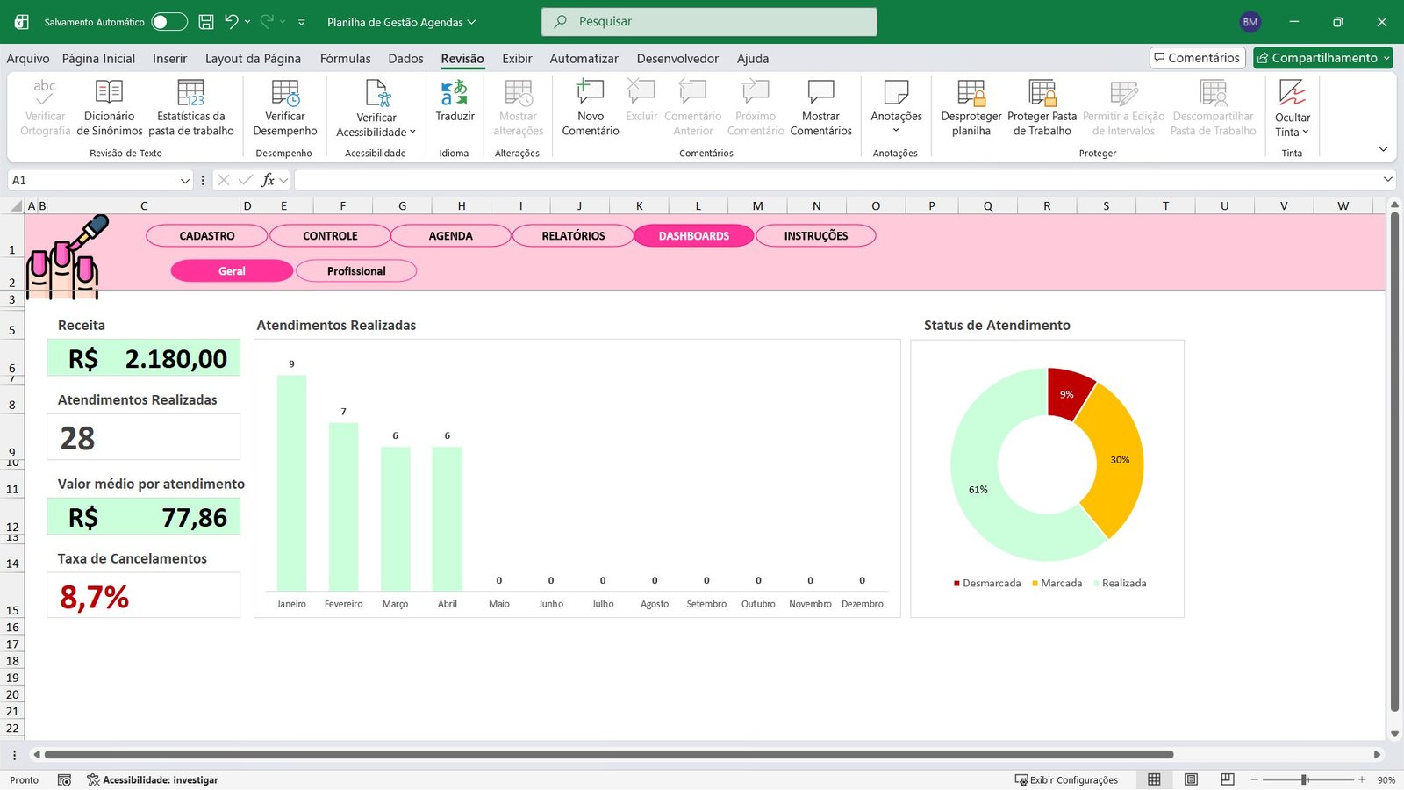Click Proteger Pasta de Trabalho

1042,105
